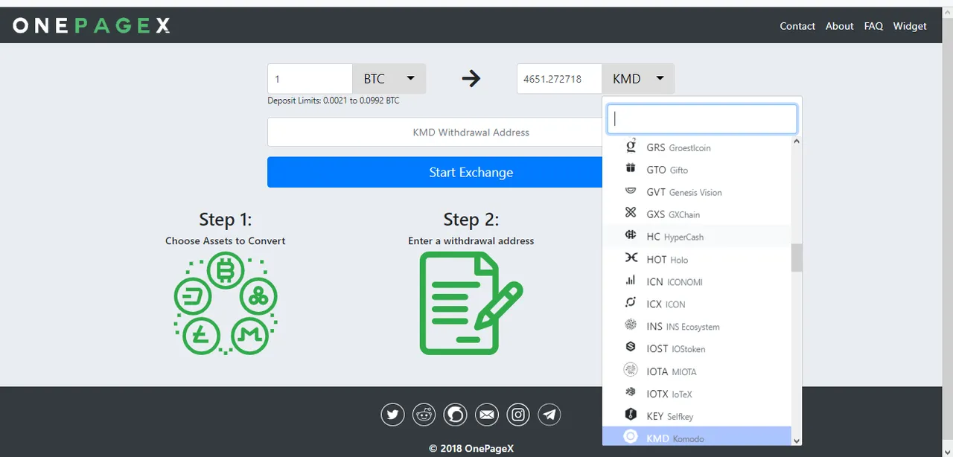Choose IOTA MIOTA from the coin list
The height and width of the screenshot is (457, 953).
pyautogui.click(x=696, y=371)
